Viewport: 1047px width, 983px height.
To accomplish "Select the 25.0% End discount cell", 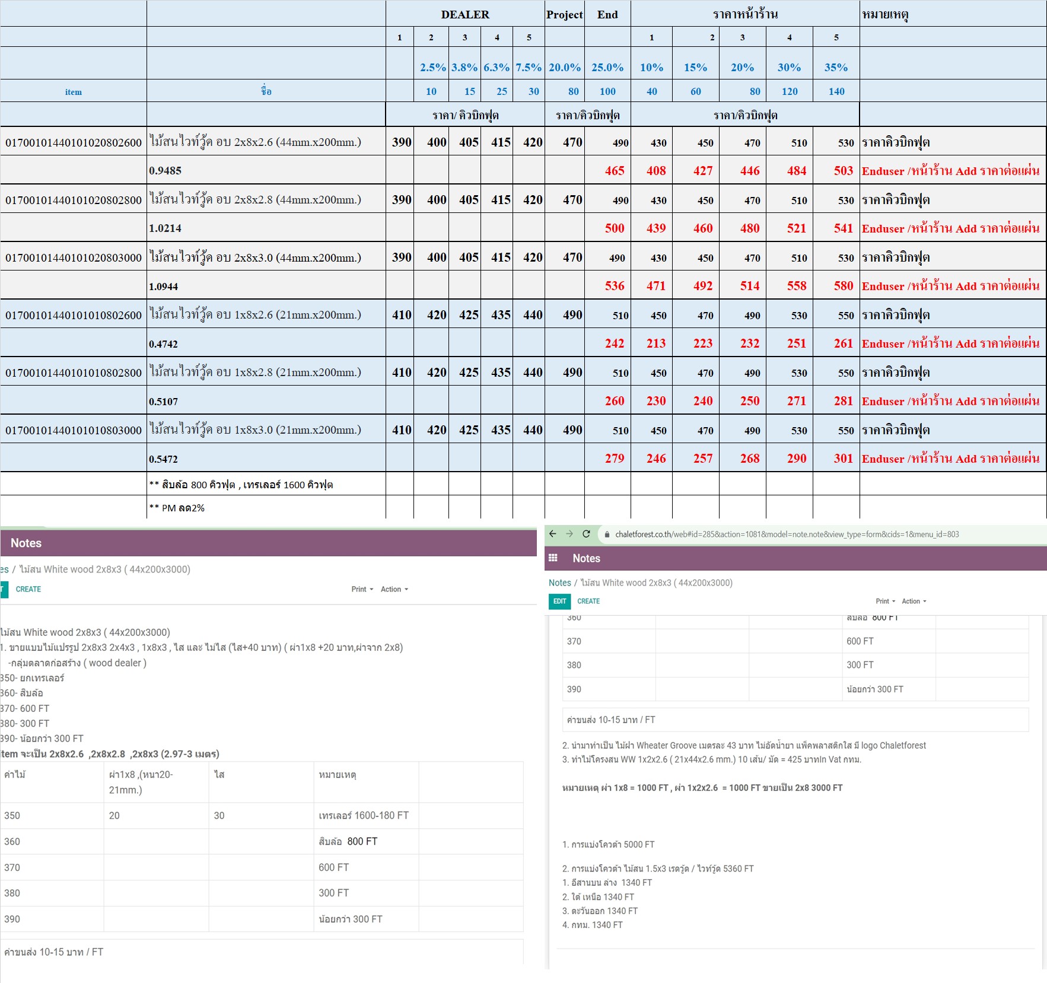I will [607, 67].
